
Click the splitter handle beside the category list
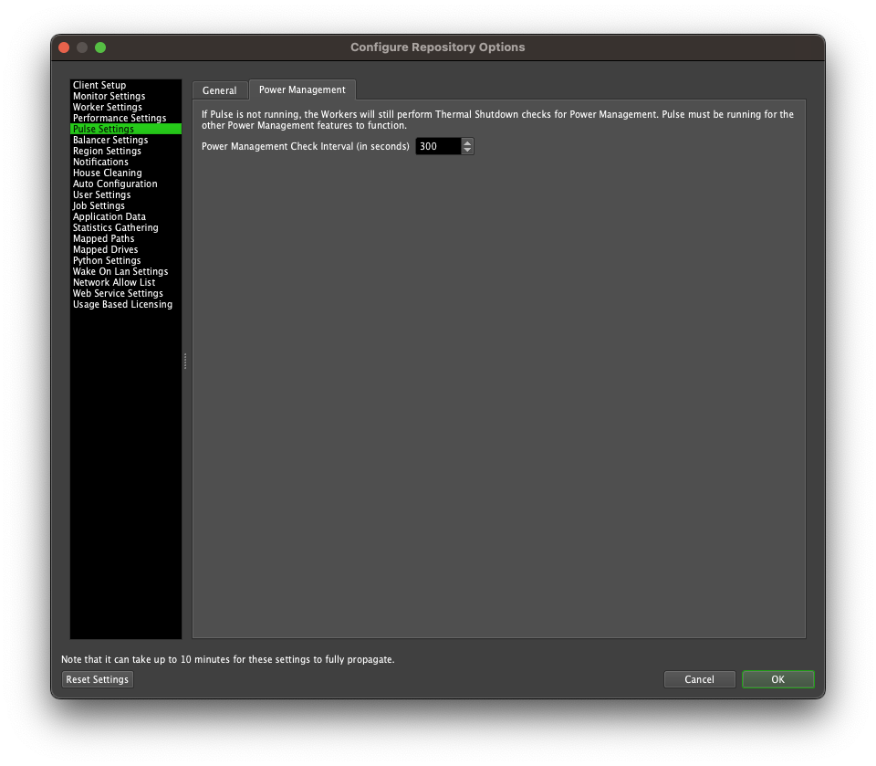click(x=185, y=362)
